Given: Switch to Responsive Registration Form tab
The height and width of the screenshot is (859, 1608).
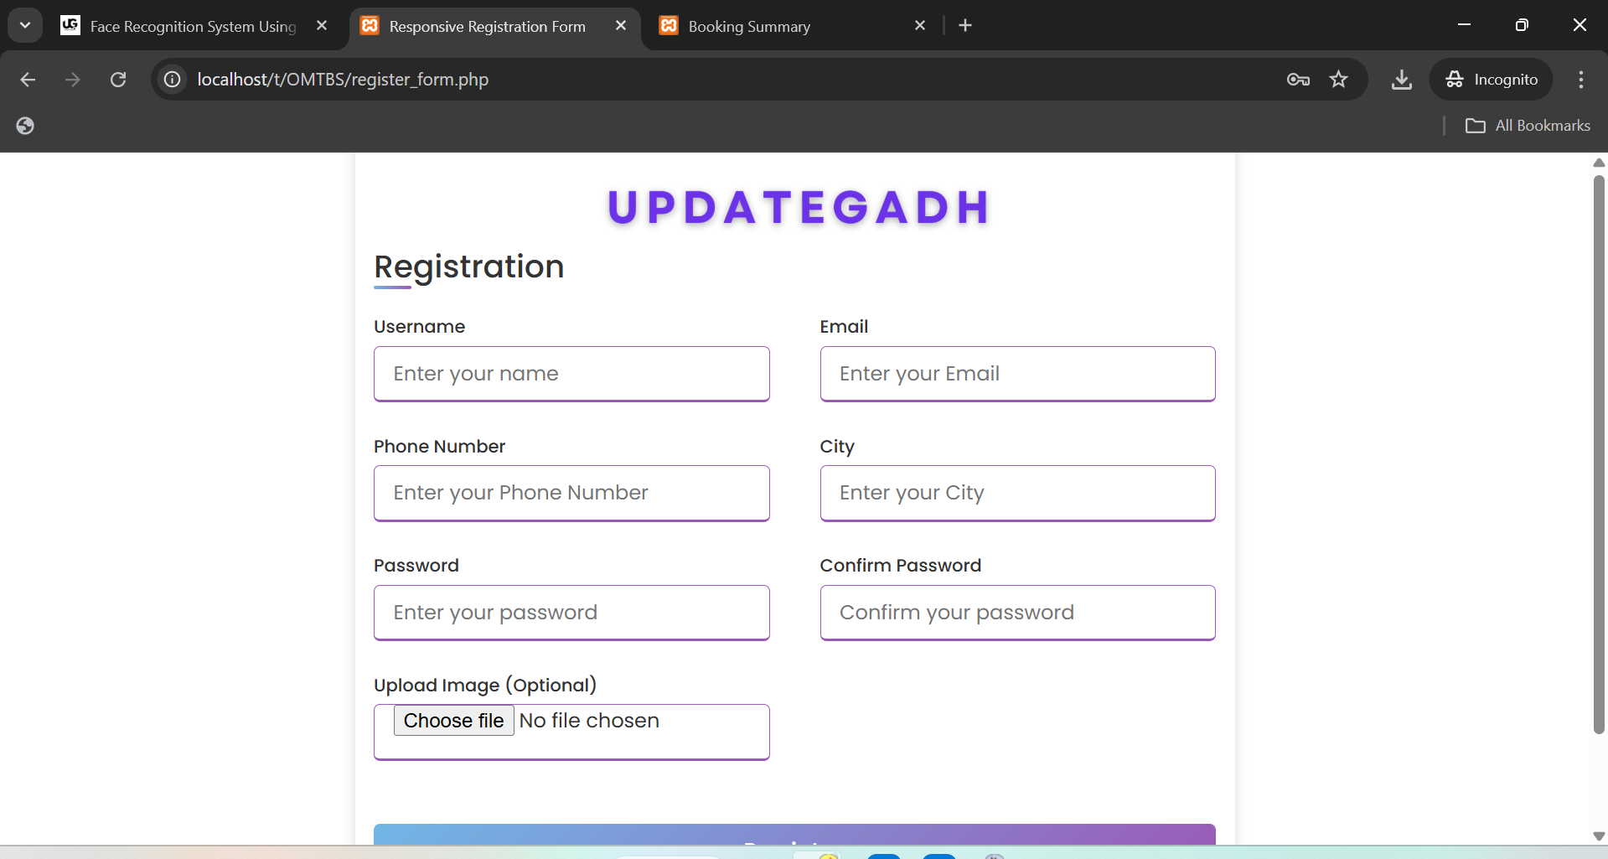Looking at the screenshot, I should [494, 26].
